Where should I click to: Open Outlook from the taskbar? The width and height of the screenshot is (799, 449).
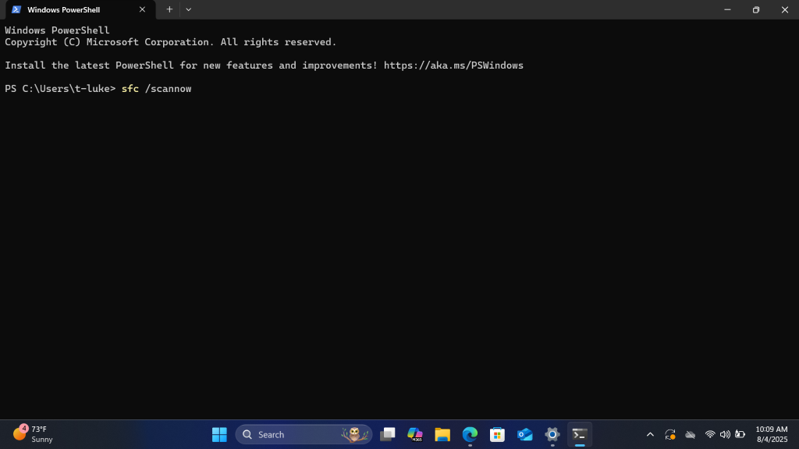tap(524, 434)
